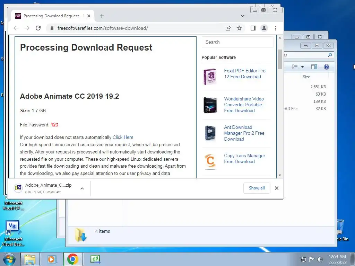Click the folder icon in Explorer details pane

(x=80, y=234)
